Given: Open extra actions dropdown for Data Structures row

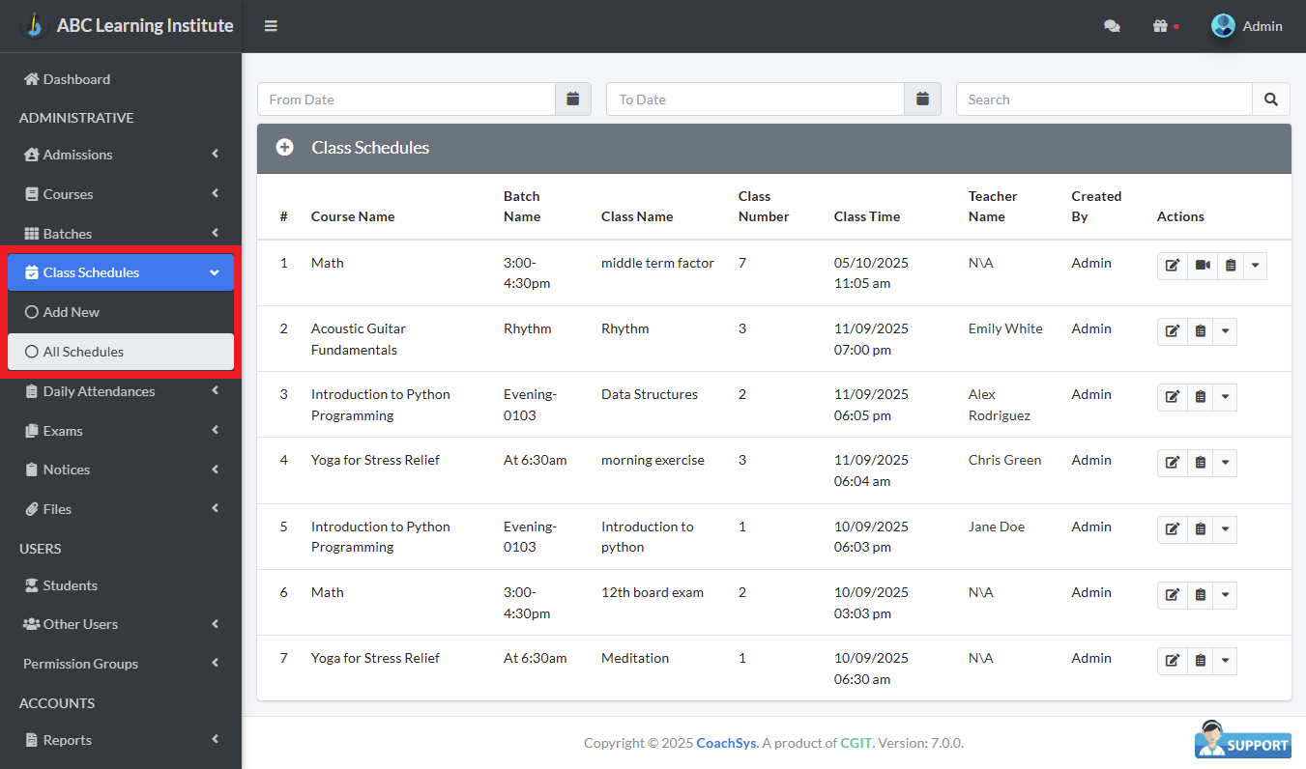Looking at the screenshot, I should point(1225,396).
